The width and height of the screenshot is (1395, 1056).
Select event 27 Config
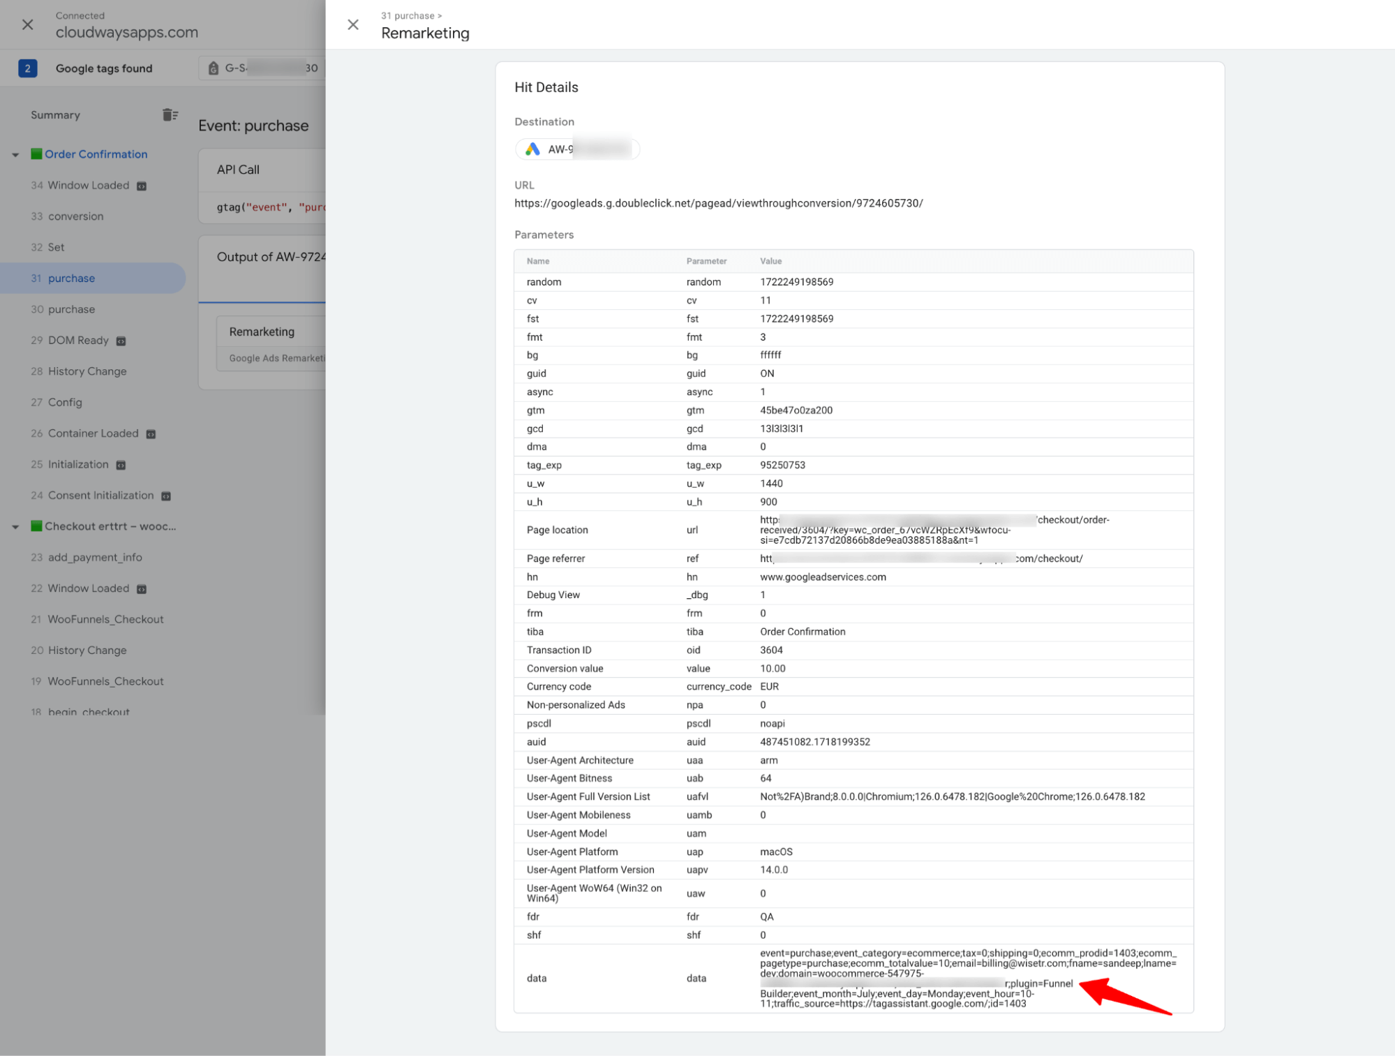tap(57, 403)
